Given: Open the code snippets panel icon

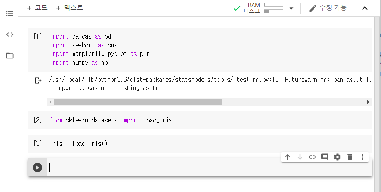Looking at the screenshot, I should point(10,35).
